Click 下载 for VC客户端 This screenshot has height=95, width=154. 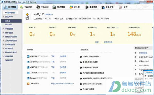pos(53,67)
